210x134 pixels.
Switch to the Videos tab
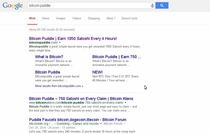(x=77, y=18)
